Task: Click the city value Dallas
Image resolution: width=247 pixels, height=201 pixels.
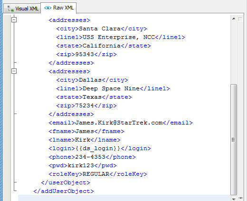Action: click(x=90, y=80)
